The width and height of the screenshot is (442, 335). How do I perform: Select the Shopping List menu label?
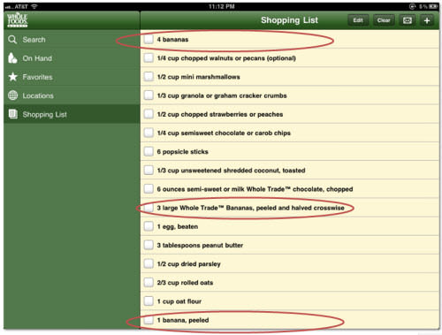(45, 115)
